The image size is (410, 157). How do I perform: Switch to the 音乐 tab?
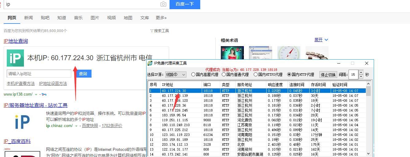coord(78,18)
